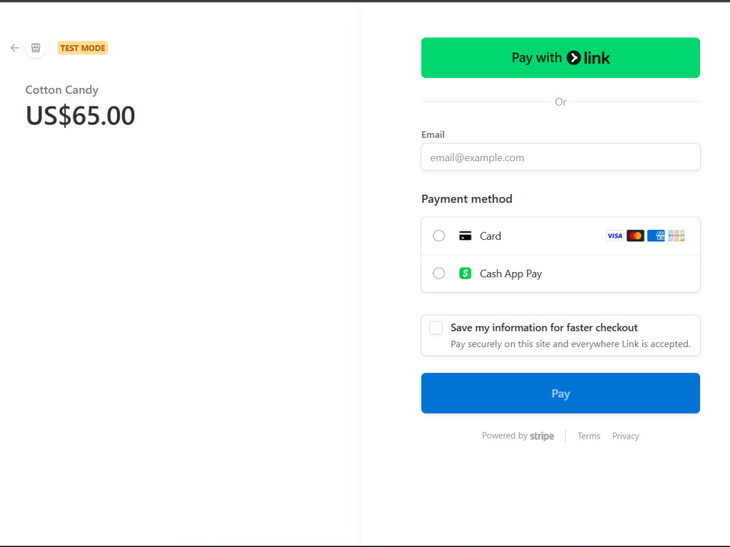Check Save my information for faster checkout
Image resolution: width=730 pixels, height=547 pixels.
(436, 328)
